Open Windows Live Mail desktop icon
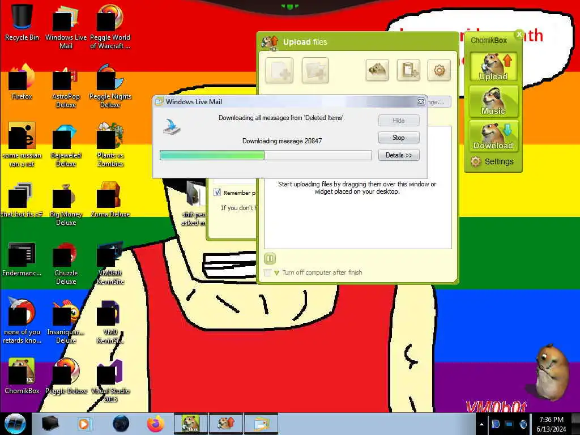This screenshot has width=580, height=435. coord(66,27)
